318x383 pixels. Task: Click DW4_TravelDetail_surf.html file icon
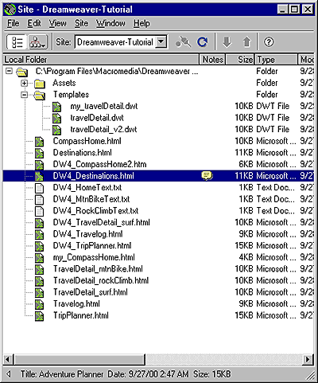click(x=39, y=223)
